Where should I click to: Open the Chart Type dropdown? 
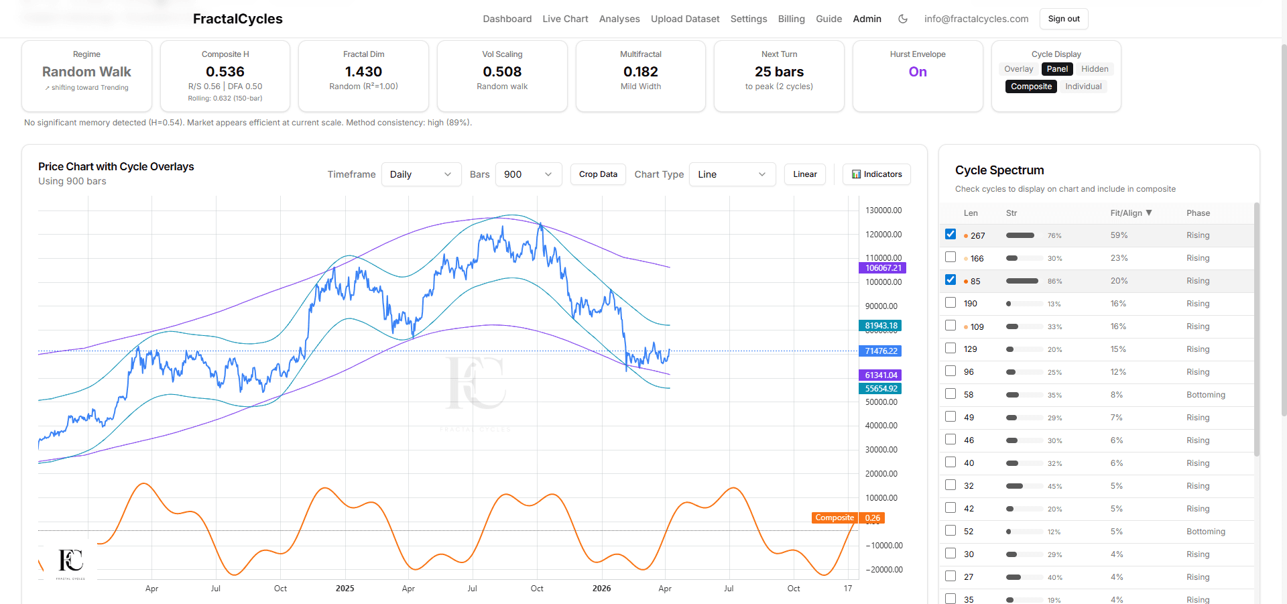coord(732,174)
